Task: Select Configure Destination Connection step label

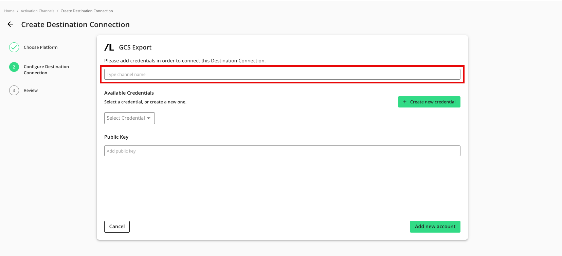Action: tap(46, 70)
